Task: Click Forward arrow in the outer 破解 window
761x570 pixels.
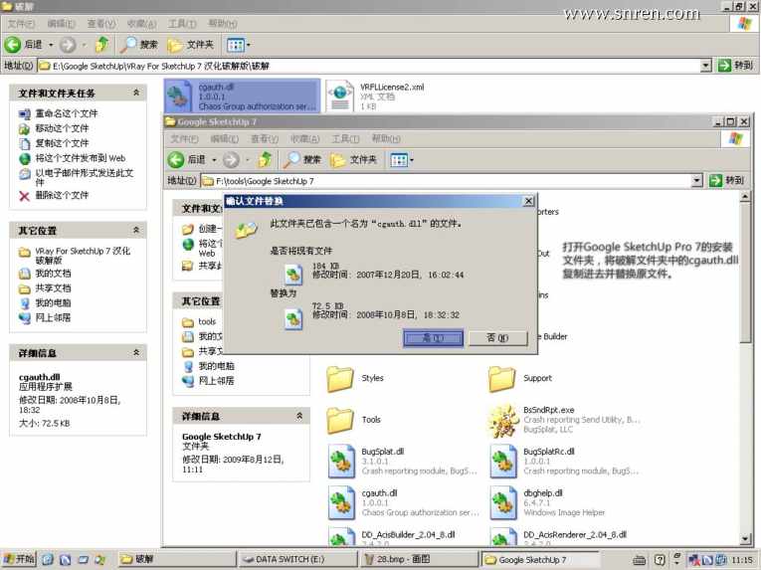Action: click(68, 45)
